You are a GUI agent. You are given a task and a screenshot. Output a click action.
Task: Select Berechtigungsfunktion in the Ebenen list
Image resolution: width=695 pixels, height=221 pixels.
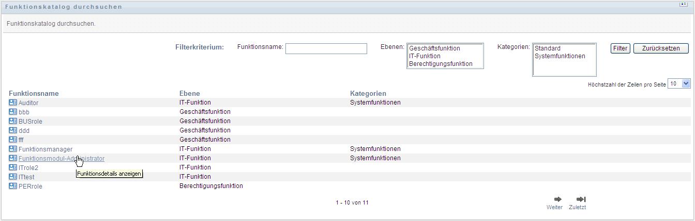[x=441, y=64]
